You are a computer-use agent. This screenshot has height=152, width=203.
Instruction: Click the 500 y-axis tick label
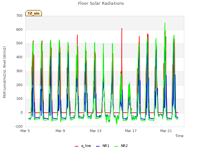click(x=19, y=43)
